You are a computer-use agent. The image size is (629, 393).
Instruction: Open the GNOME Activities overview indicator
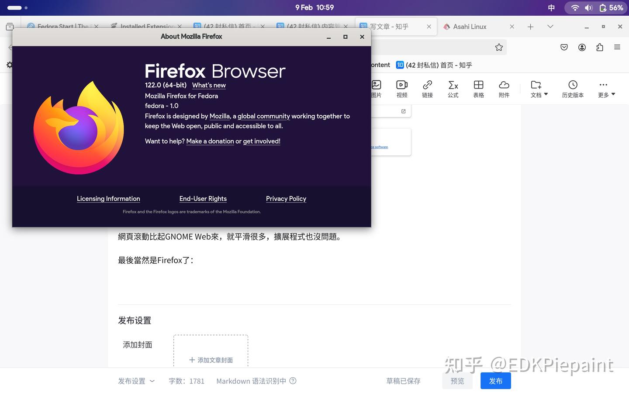point(17,8)
